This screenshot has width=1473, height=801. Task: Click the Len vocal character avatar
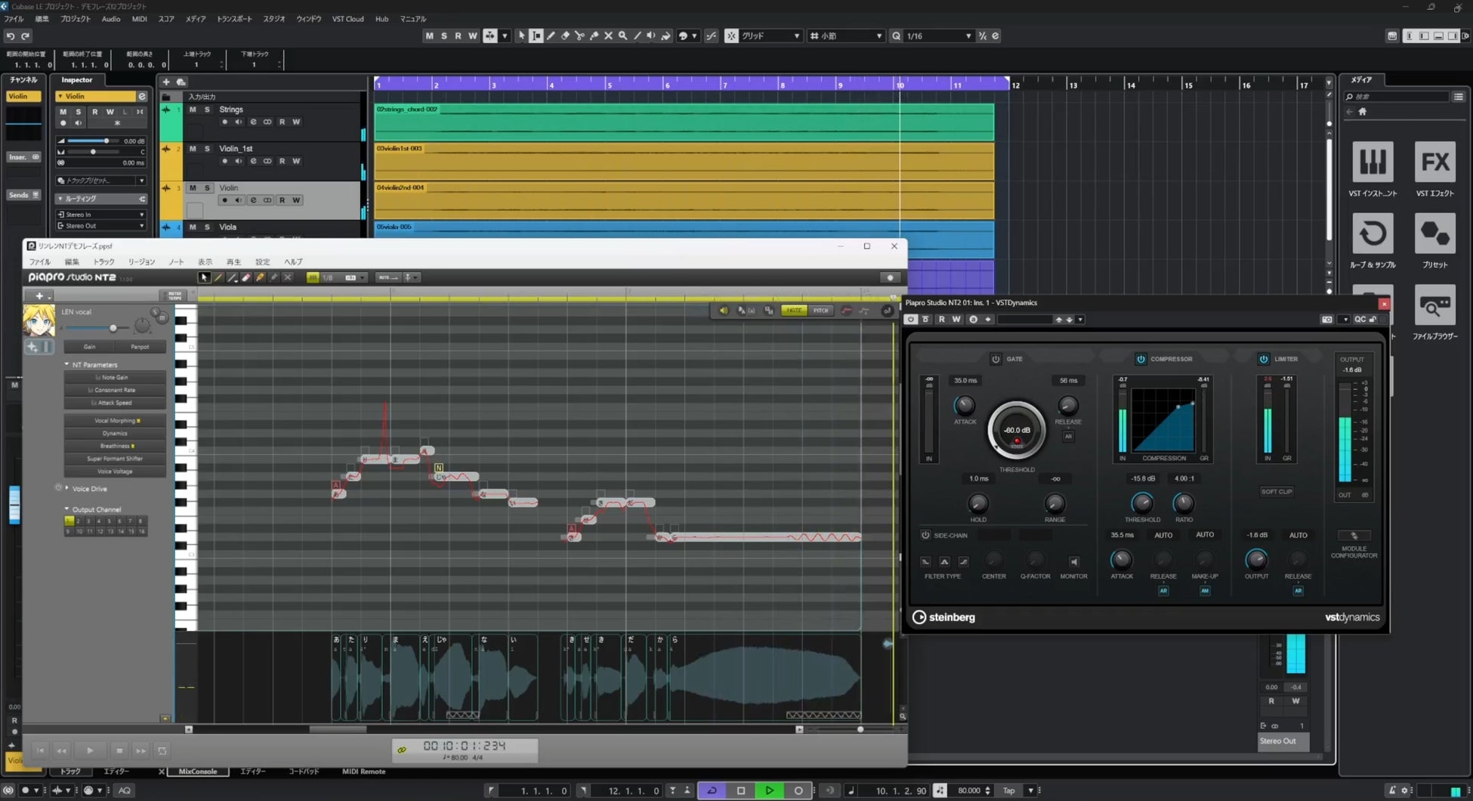(x=39, y=320)
